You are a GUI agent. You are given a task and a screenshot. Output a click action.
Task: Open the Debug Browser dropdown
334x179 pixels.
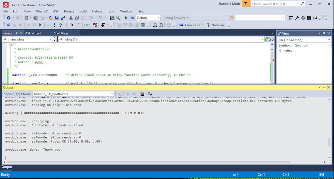click(176, 18)
